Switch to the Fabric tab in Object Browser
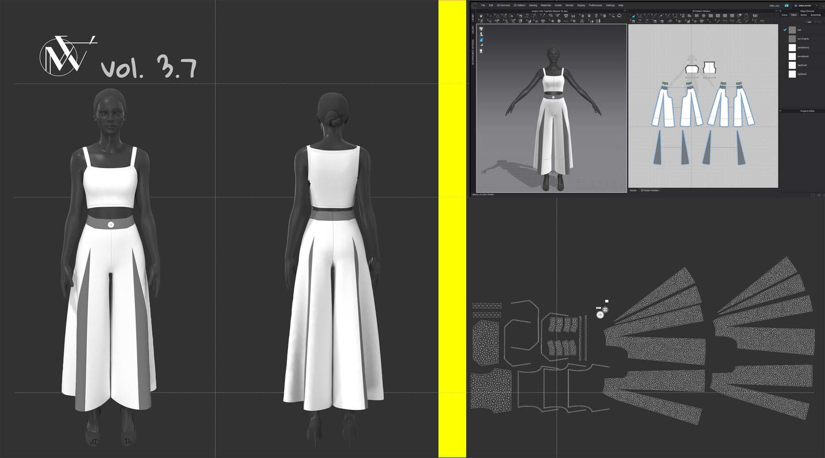Image resolution: width=825 pixels, height=458 pixels. (x=794, y=15)
